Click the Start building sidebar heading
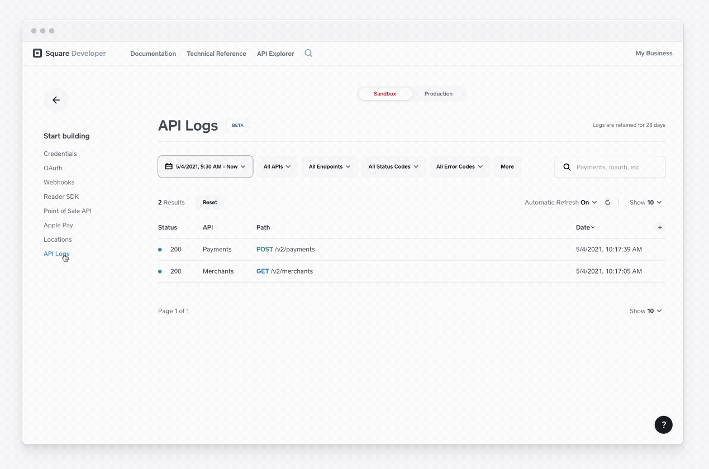 click(x=66, y=136)
